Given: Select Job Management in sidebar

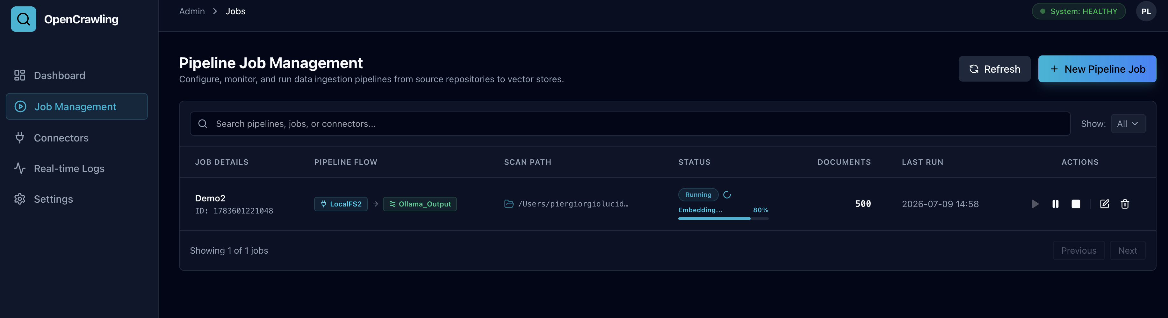Looking at the screenshot, I should point(77,107).
